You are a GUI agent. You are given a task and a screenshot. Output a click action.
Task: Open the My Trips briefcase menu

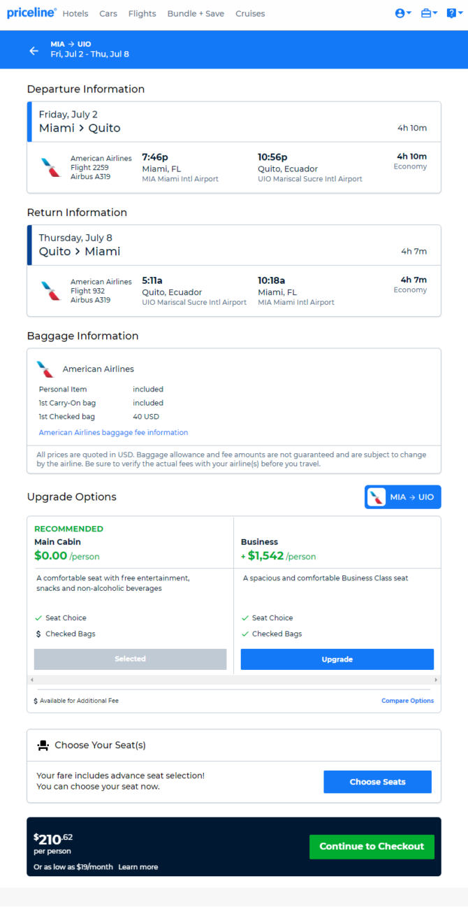tap(429, 13)
